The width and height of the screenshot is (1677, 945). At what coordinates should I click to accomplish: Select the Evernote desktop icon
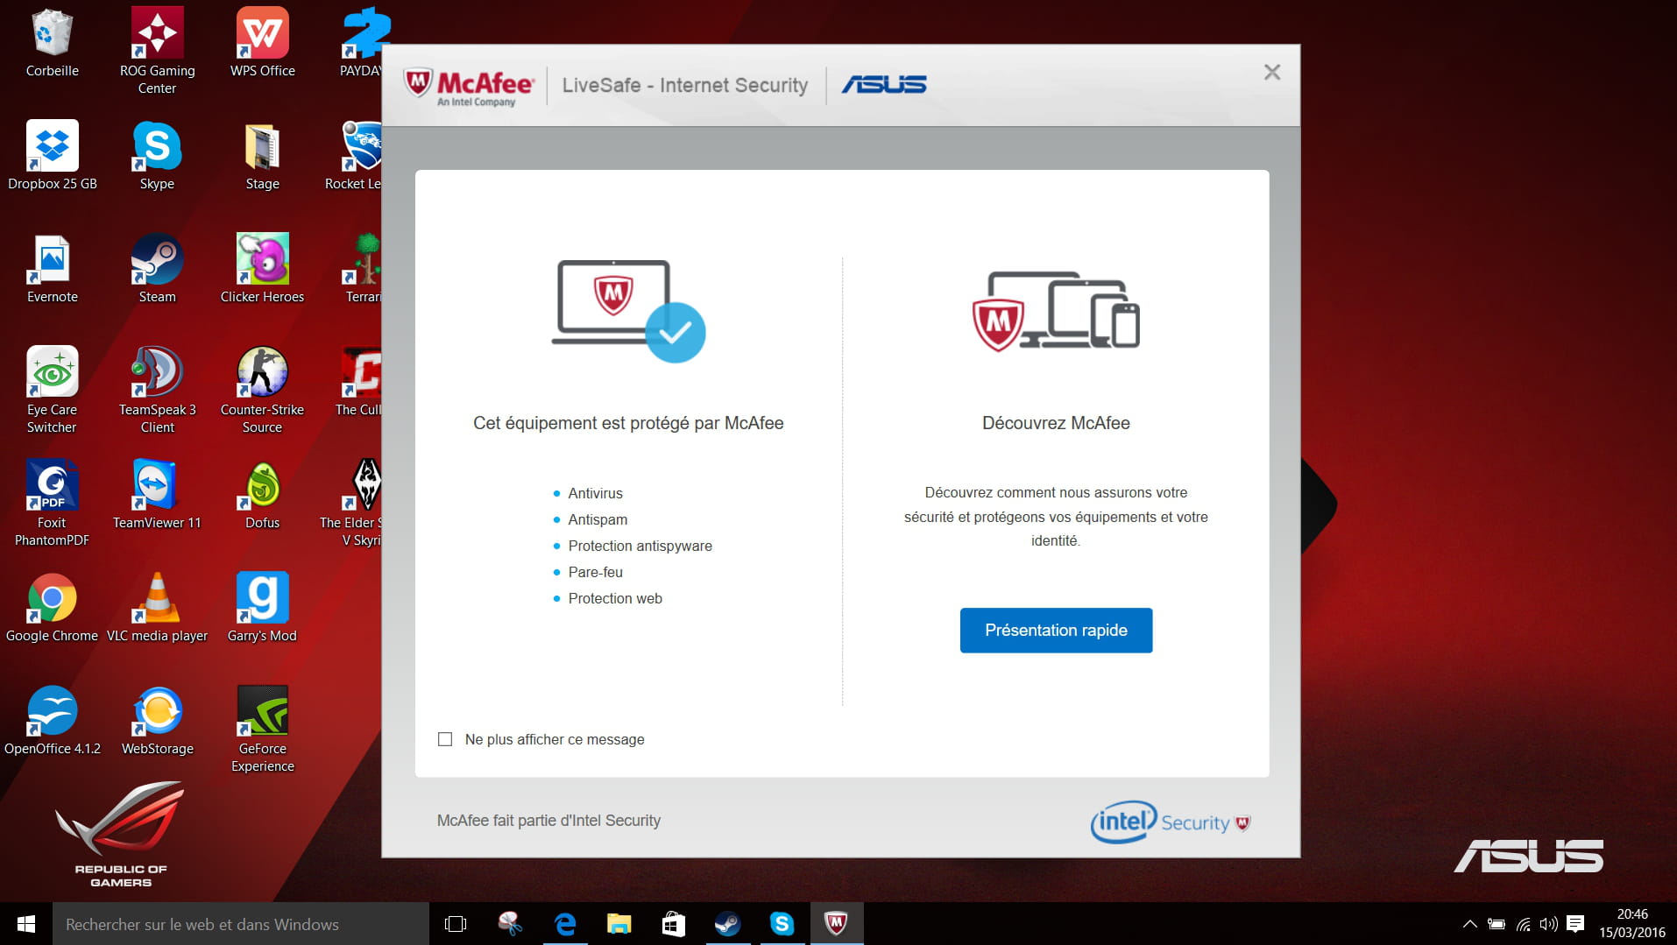pyautogui.click(x=53, y=269)
